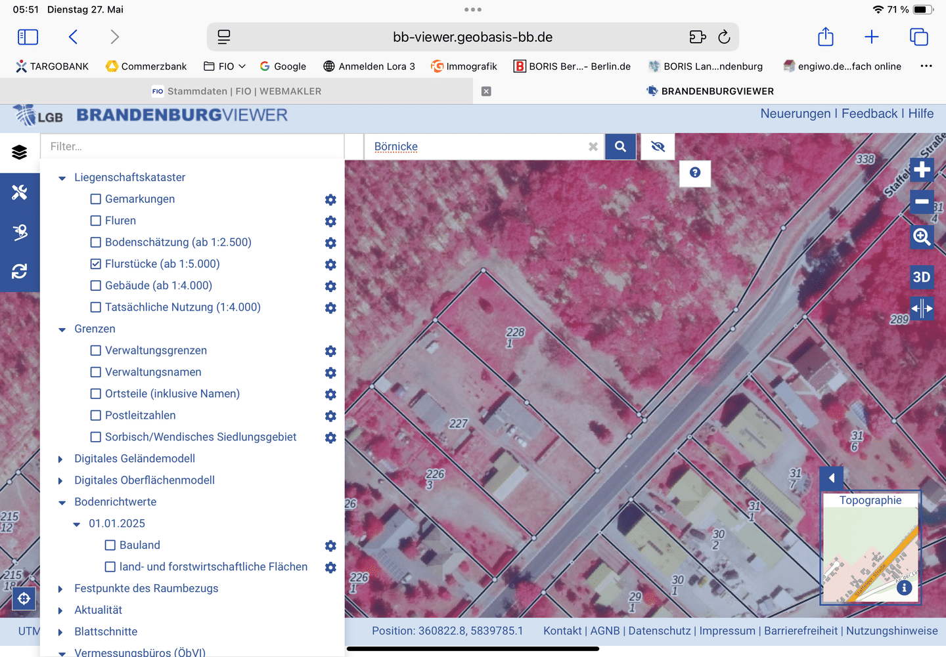Expand Digitales Oberflächenmodell group
The height and width of the screenshot is (657, 946).
pos(61,481)
